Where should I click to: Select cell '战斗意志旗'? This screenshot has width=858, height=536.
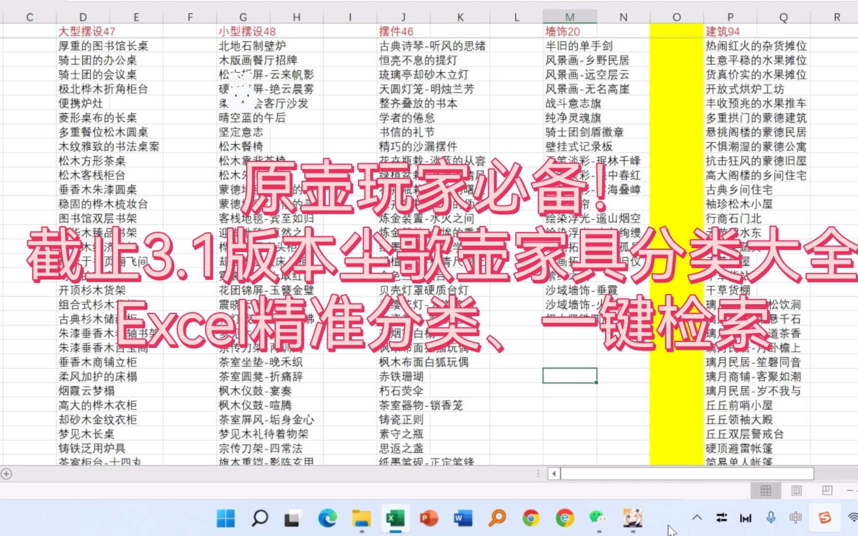coord(573,103)
